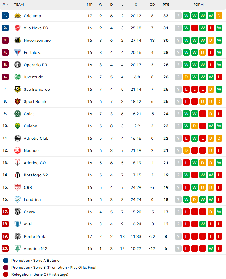Image resolution: width=226 pixels, height=279 pixels.
Task: Sort by the GD column header
Action: pos(152,5)
